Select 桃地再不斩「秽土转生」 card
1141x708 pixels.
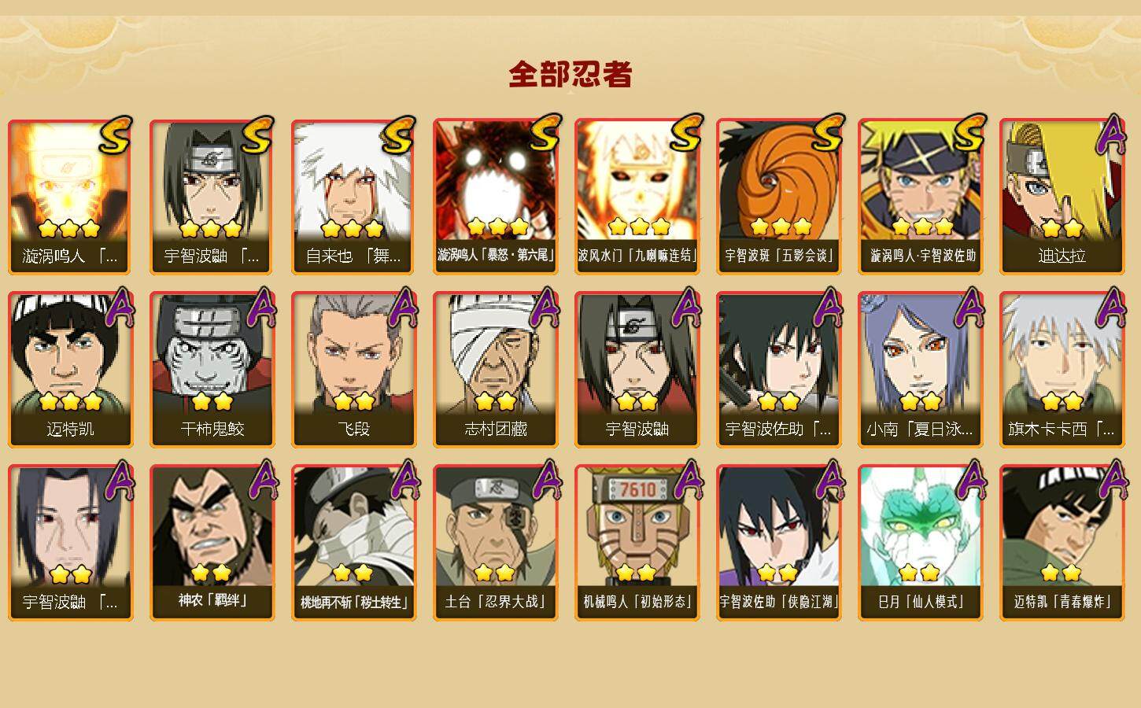coord(353,543)
